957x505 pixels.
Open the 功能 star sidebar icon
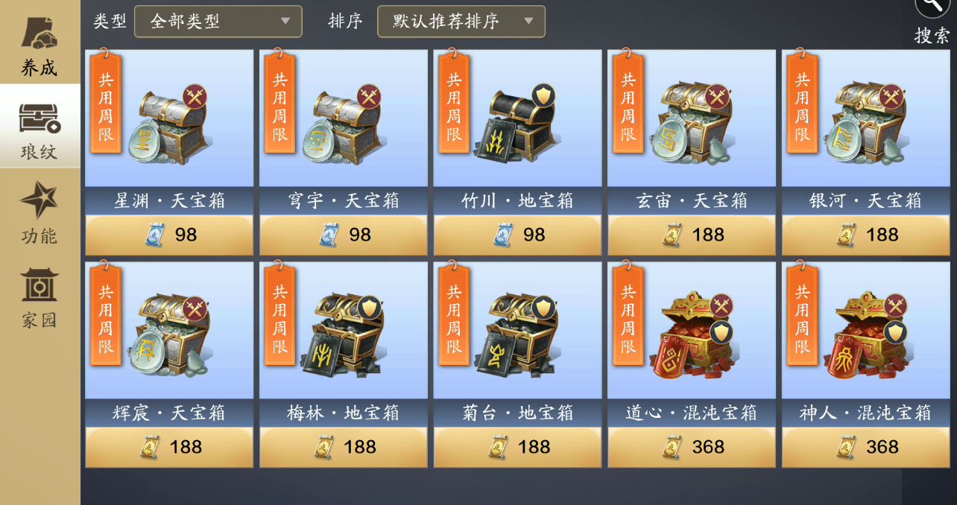point(39,201)
